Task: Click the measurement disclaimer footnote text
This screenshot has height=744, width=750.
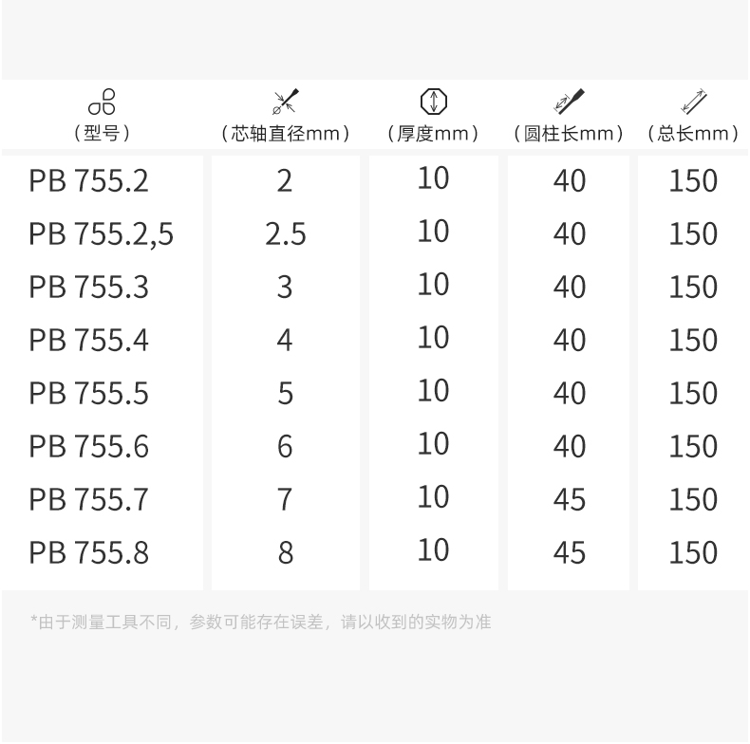Action: 261,623
